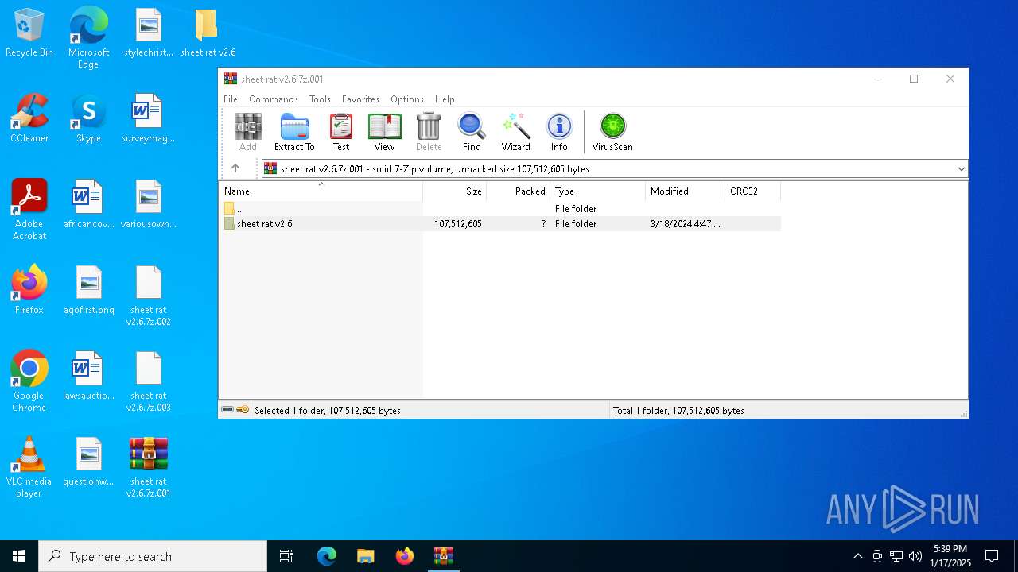The image size is (1018, 572).
Task: Select sheet rat v2.6.7z.001 desktop archive
Action: (x=149, y=467)
